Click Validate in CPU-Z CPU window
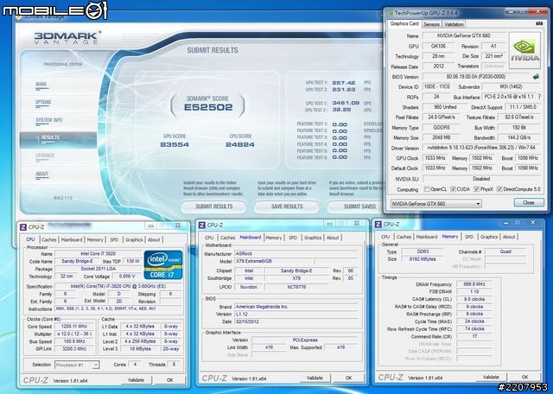Image resolution: width=553 pixels, height=394 pixels. pyautogui.click(x=137, y=380)
